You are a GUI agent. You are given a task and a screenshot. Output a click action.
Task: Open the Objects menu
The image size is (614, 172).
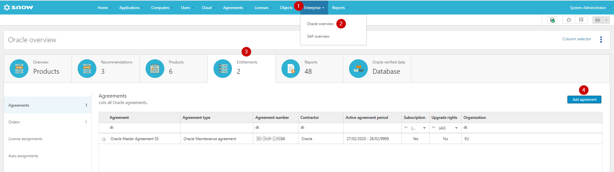[x=286, y=7]
